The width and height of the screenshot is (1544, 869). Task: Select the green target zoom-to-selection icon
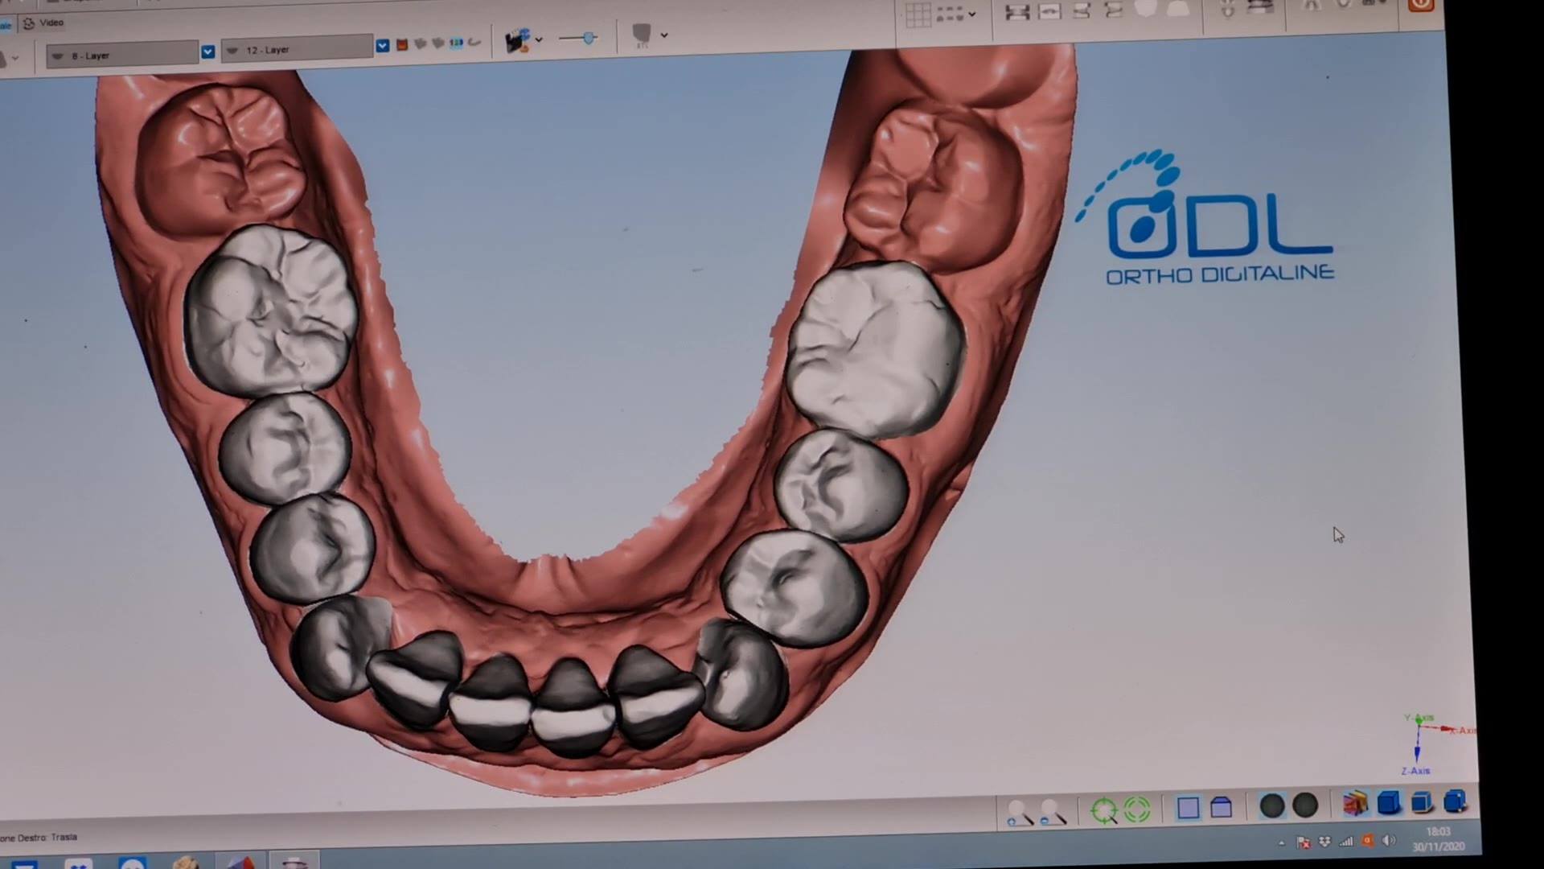click(x=1105, y=810)
